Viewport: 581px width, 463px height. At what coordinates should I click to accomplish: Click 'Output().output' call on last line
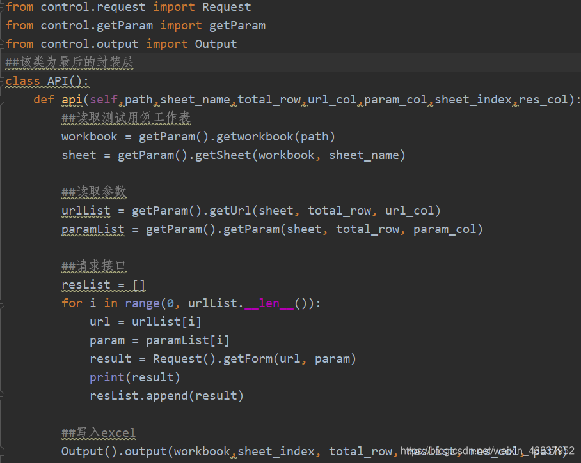pos(114,452)
